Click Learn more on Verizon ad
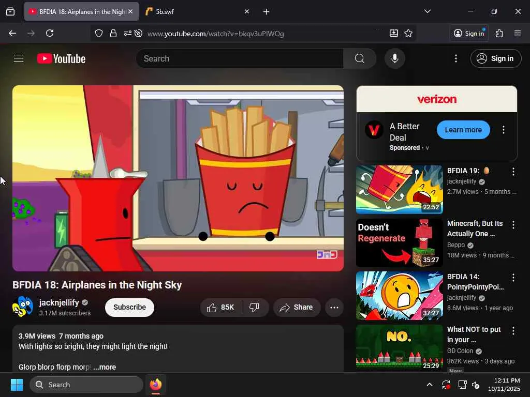Viewport: 530px width, 397px height. (x=463, y=130)
